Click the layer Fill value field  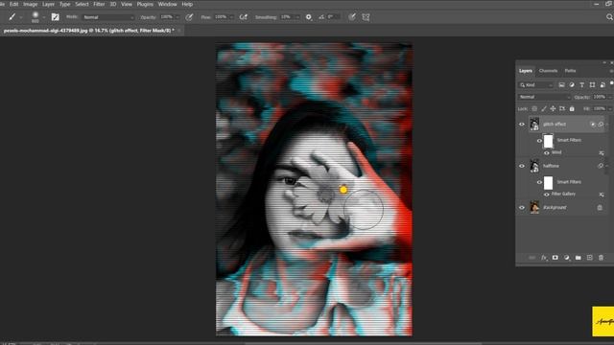point(599,108)
